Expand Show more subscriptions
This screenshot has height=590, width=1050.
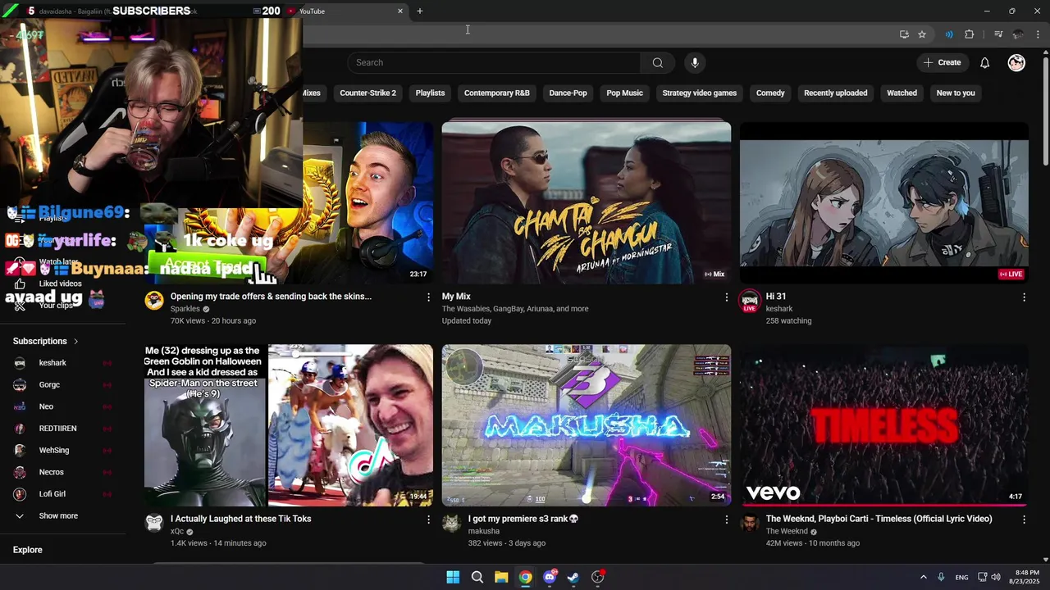[59, 515]
